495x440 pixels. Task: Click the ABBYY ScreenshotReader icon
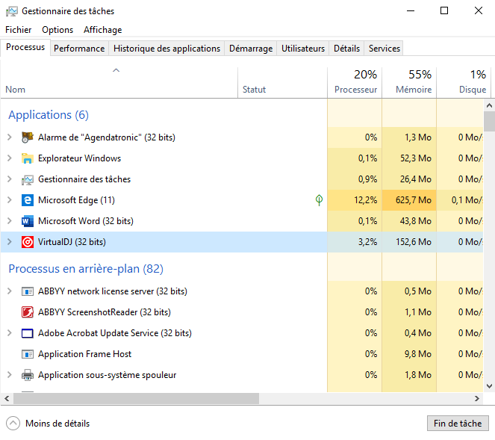[28, 312]
